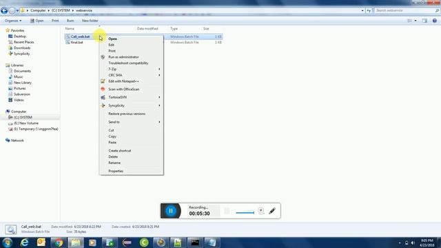This screenshot has height=248, width=441.
Task: Select Edit in the context menu
Action: pos(132,45)
